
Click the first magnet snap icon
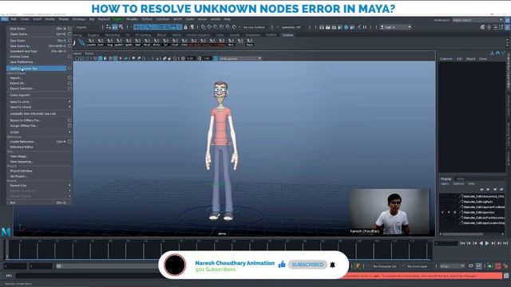point(204,27)
